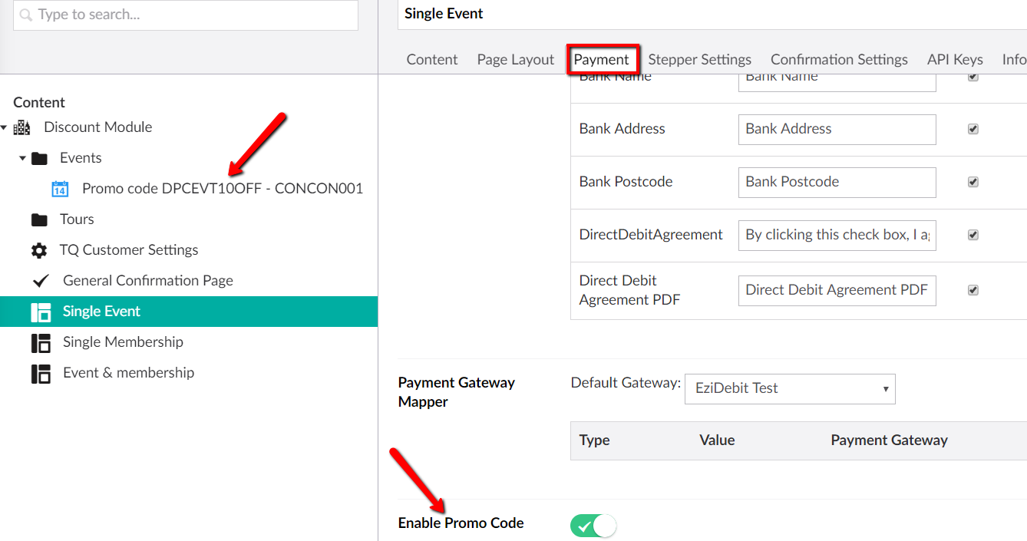Click the checkmark icon for General Confirmation Page
The width and height of the screenshot is (1027, 541).
pos(41,281)
